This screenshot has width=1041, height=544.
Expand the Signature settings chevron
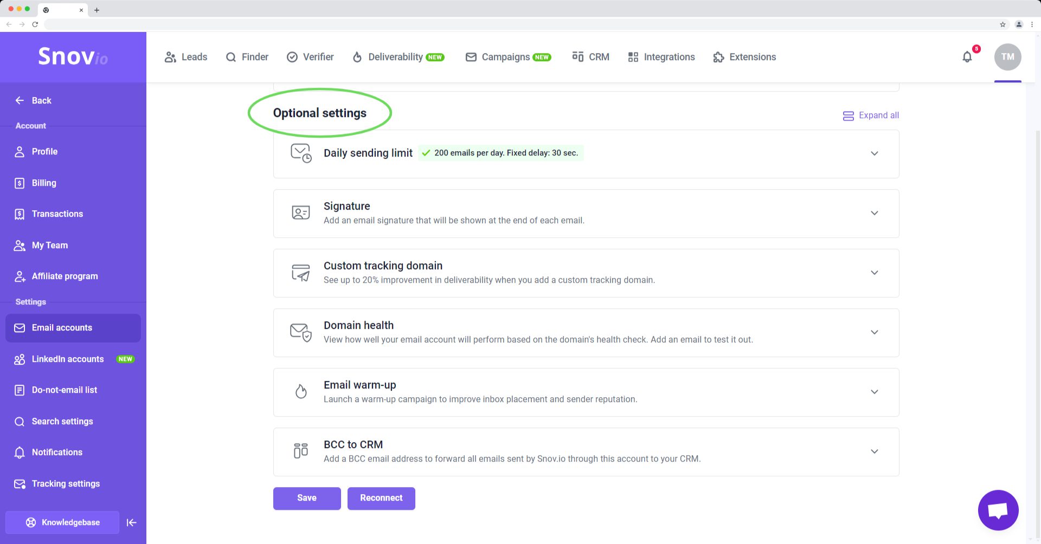point(874,213)
